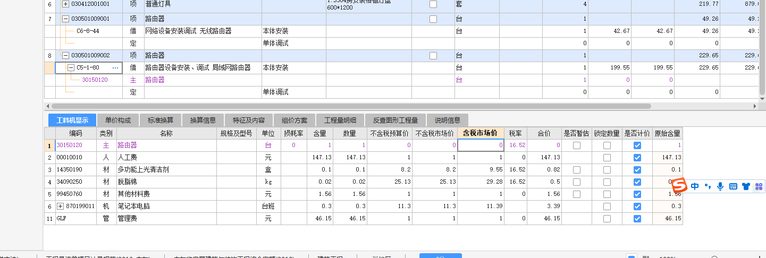Screen dimensions: 766x258
Task: Expand item 030412001001
Action: [66, 4]
